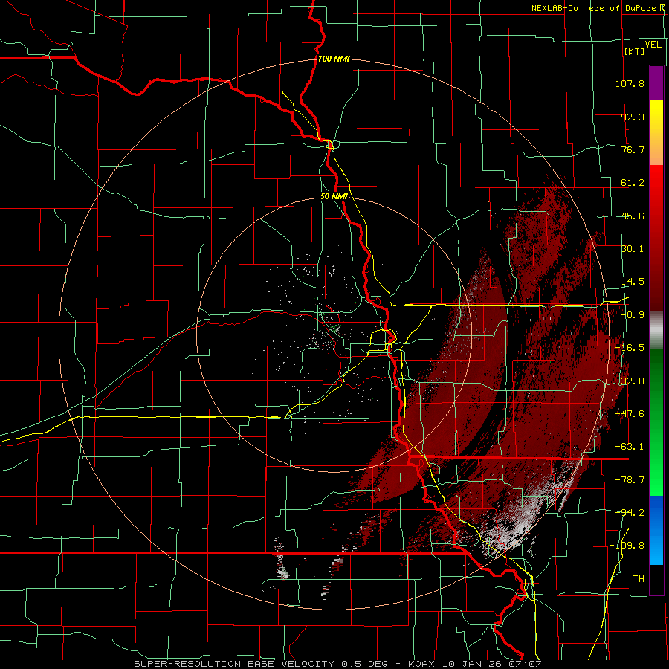Select the 107.8 legend value
The height and width of the screenshot is (669, 669).
point(630,83)
